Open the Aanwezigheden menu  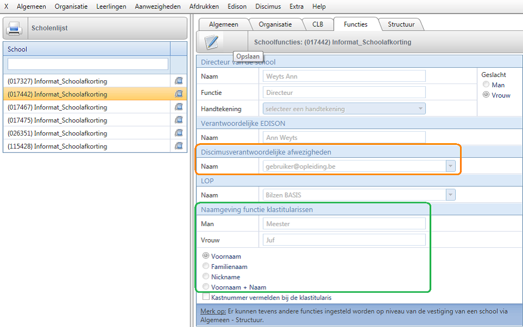click(158, 7)
